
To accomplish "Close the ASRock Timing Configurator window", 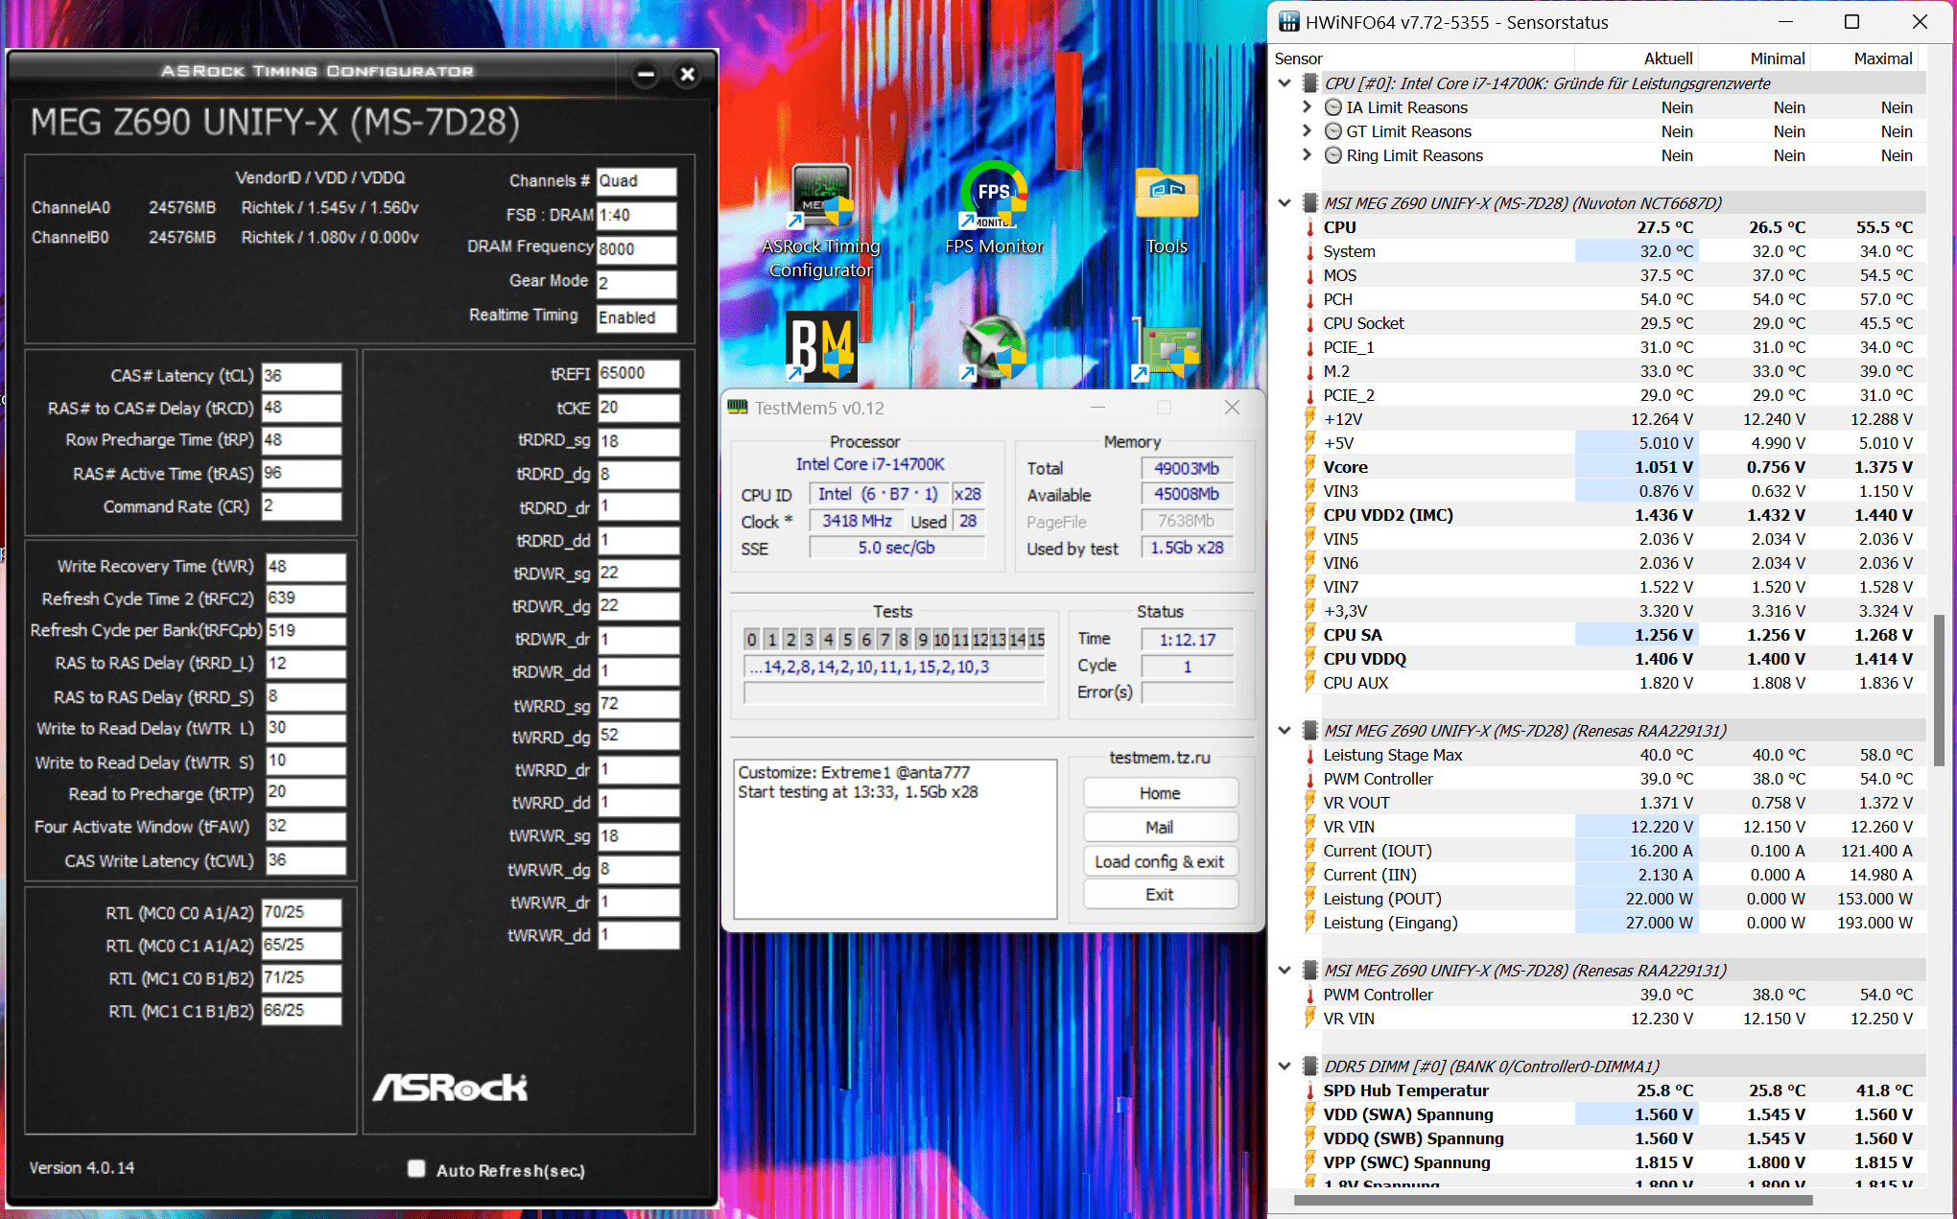I will pos(687,74).
